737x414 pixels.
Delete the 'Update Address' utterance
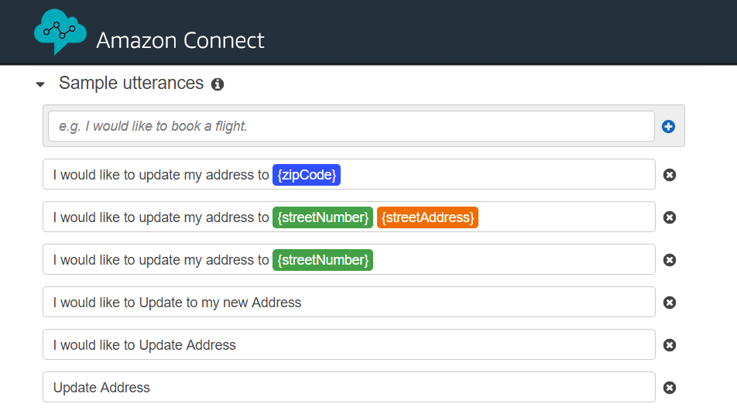[x=670, y=388]
